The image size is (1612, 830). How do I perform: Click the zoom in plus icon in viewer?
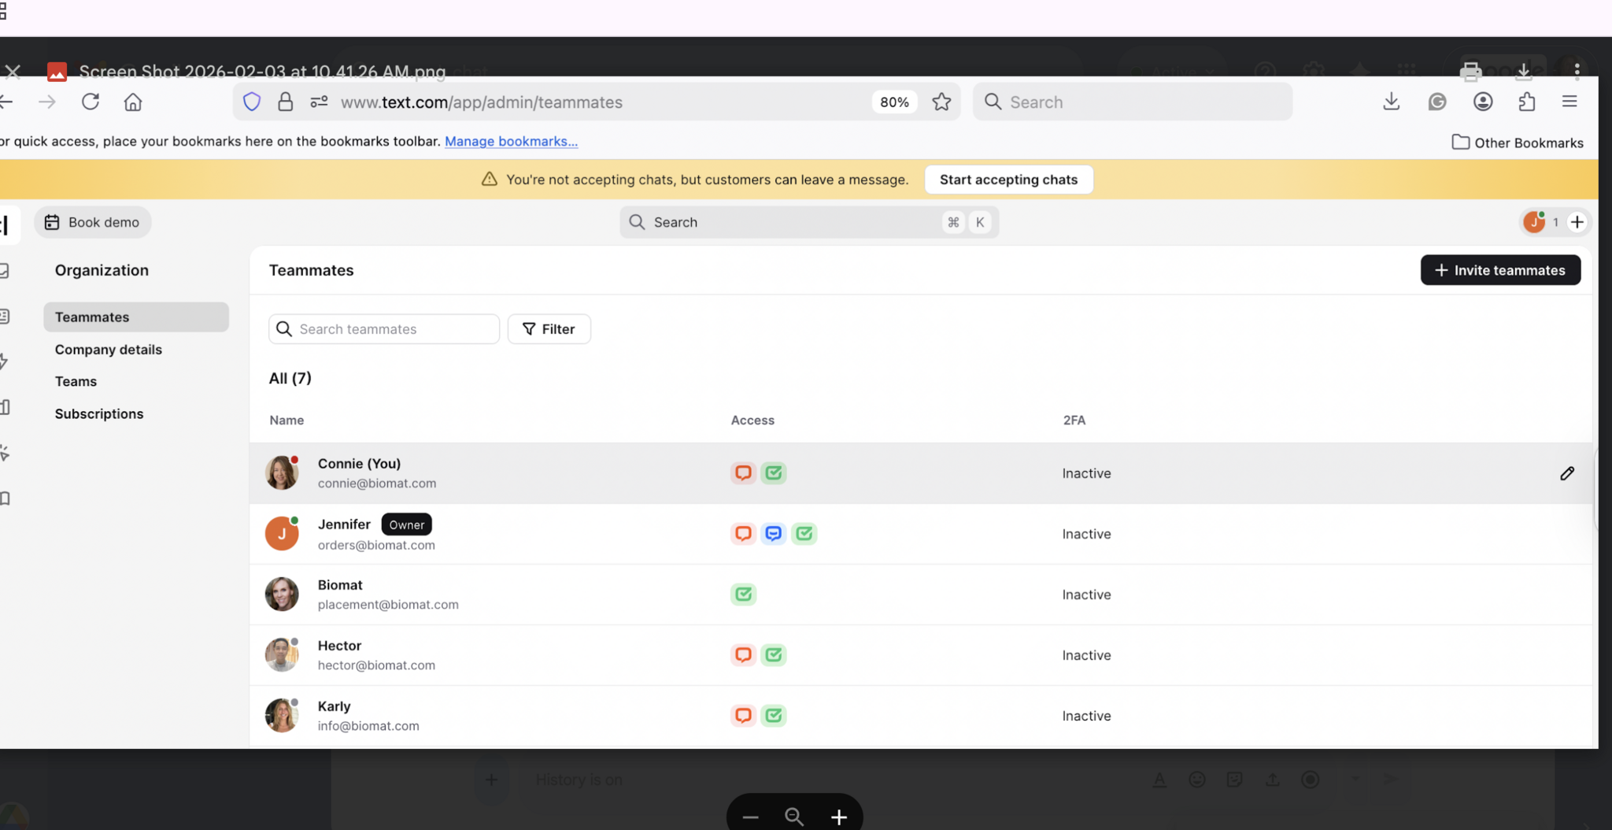pos(839,817)
